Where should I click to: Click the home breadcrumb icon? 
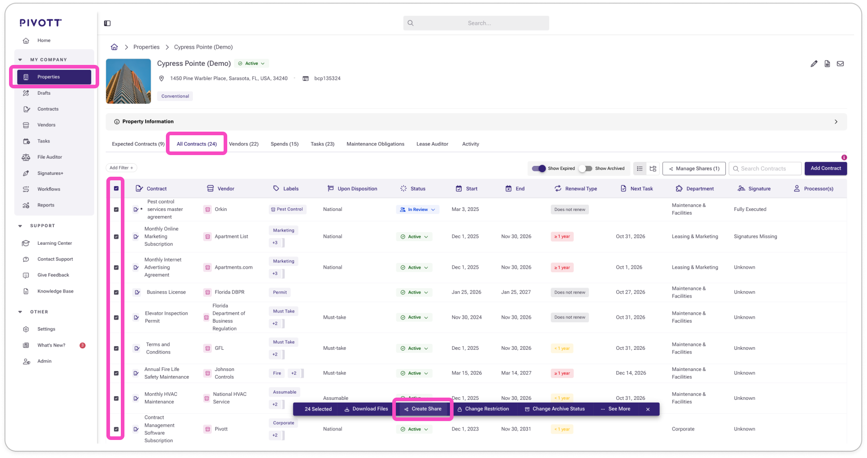115,47
